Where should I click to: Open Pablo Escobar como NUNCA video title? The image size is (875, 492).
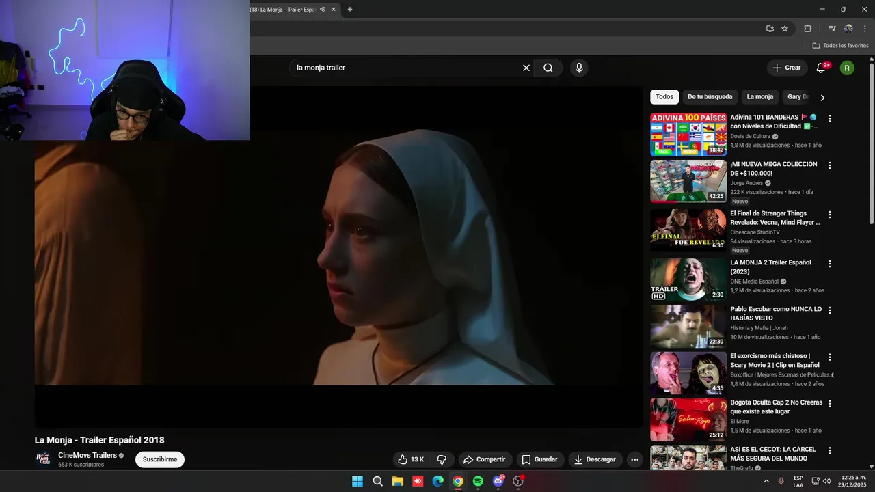point(776,313)
